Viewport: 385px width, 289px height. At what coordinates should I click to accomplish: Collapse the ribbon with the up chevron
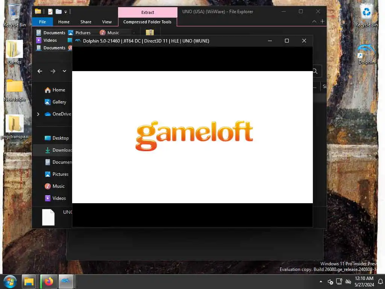(x=314, y=21)
